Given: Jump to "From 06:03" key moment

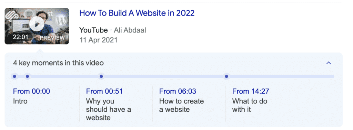Looking at the screenshot, I should click(x=178, y=91).
